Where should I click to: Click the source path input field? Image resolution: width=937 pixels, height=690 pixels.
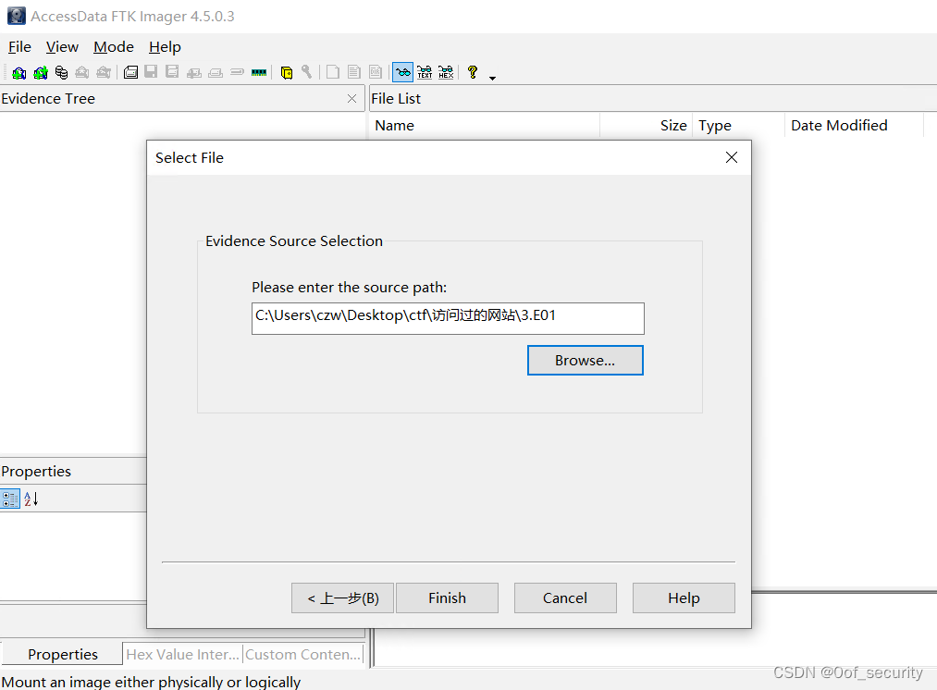[448, 318]
